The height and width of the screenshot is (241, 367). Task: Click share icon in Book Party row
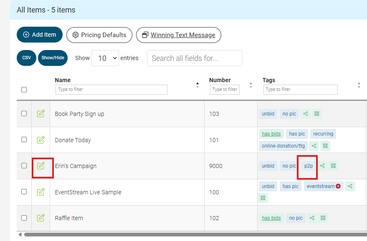pos(306,114)
